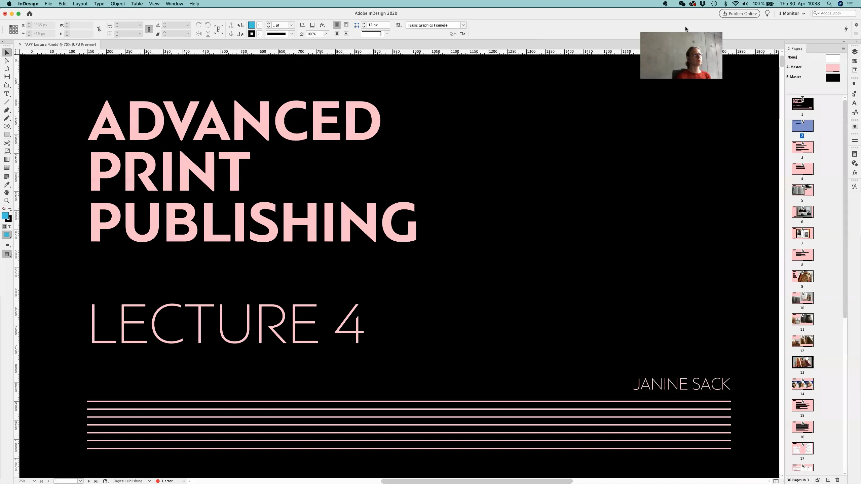Toggle the constrain proportions link for width and height
This screenshot has width=861, height=484.
[x=99, y=29]
